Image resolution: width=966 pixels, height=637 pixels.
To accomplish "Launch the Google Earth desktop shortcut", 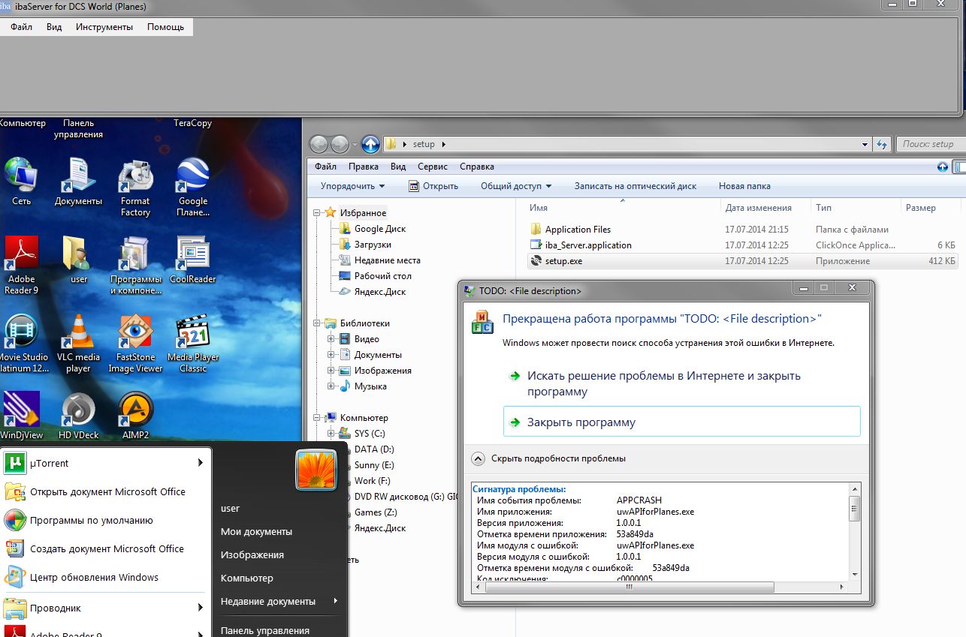I will (x=193, y=186).
